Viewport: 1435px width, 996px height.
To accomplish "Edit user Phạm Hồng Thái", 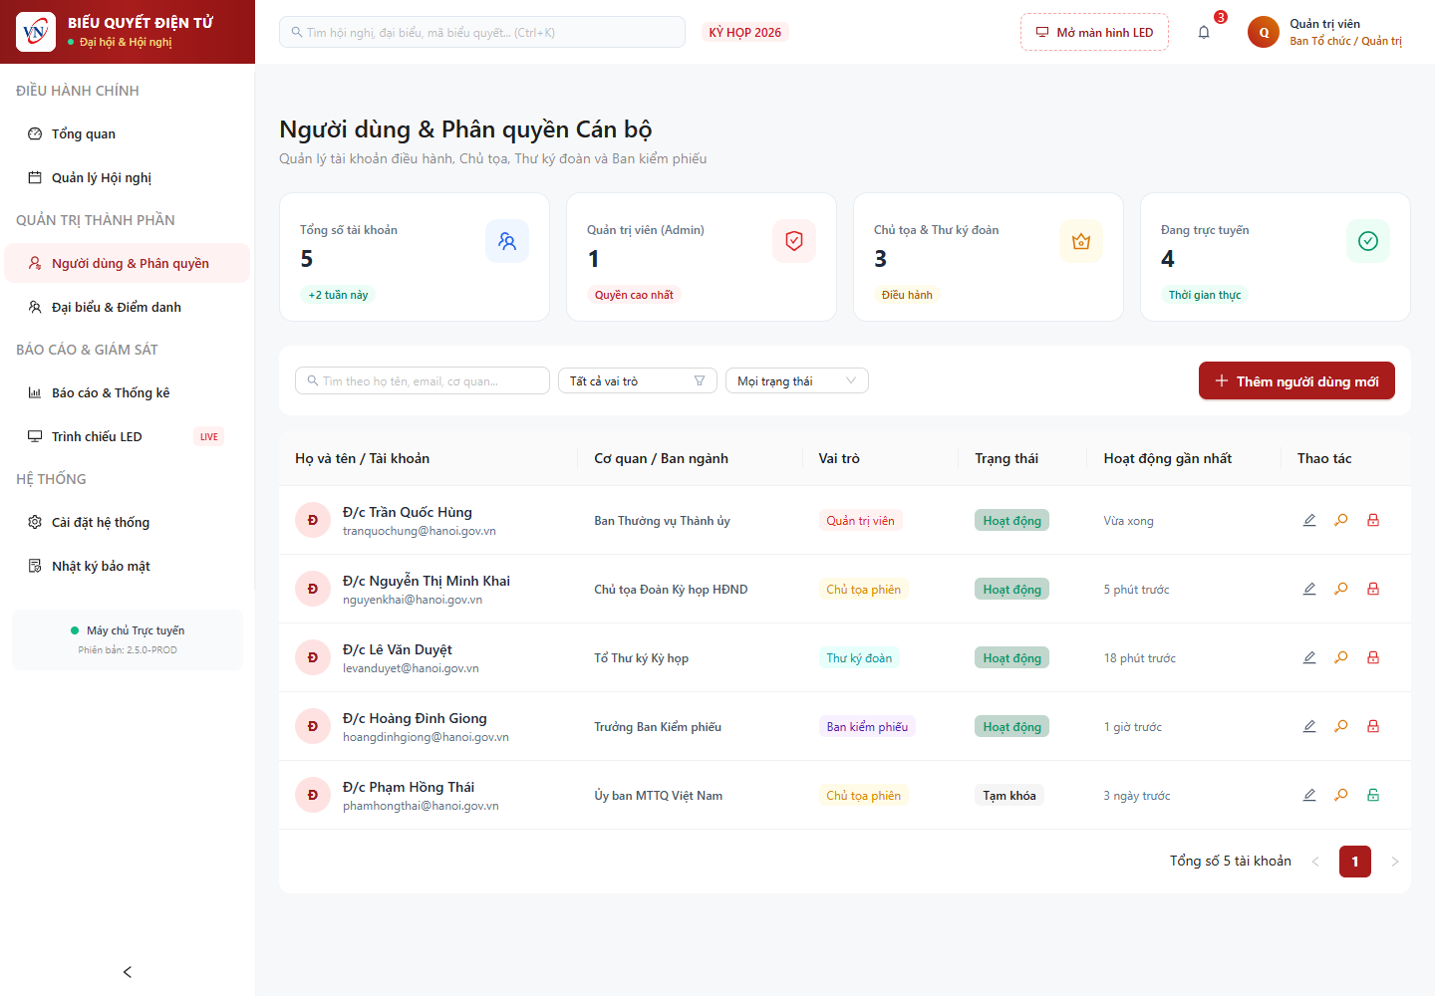I will click(x=1309, y=795).
